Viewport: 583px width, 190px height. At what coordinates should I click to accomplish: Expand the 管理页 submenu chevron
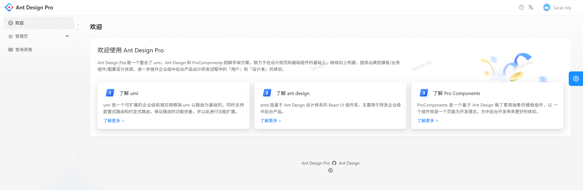tap(67, 36)
